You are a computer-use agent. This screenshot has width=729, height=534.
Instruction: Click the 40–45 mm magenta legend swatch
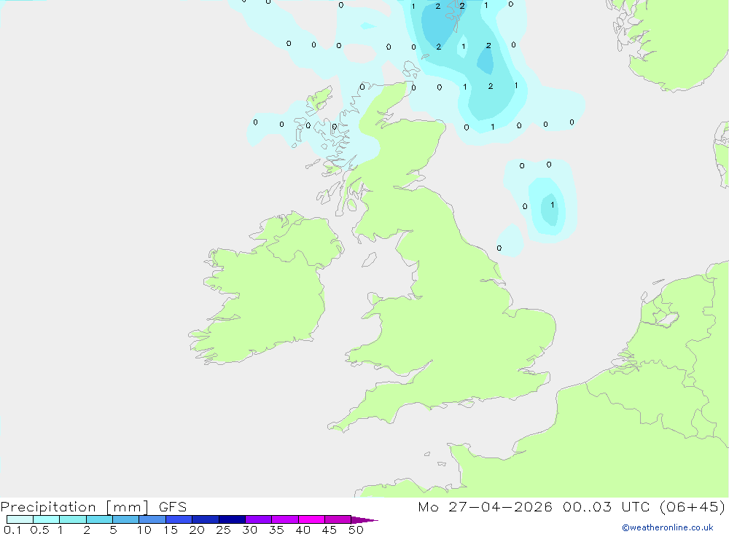311,519
